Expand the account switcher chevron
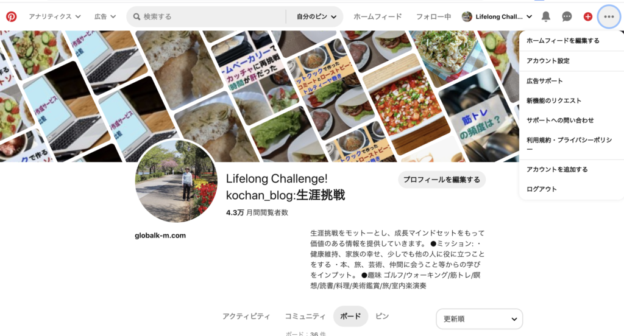This screenshot has height=336, width=624. [x=530, y=16]
